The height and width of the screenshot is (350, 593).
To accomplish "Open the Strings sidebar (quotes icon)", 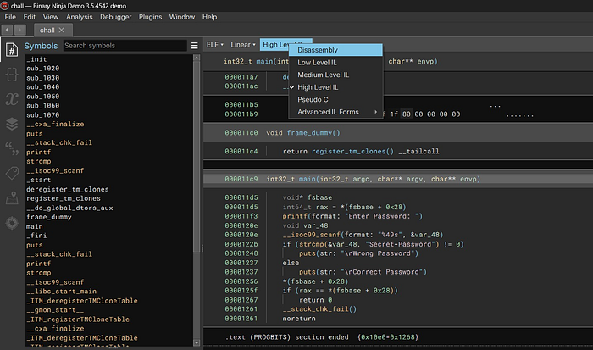I will tap(12, 148).
